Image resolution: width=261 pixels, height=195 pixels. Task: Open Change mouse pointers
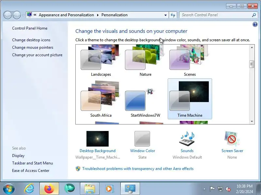coord(33,47)
